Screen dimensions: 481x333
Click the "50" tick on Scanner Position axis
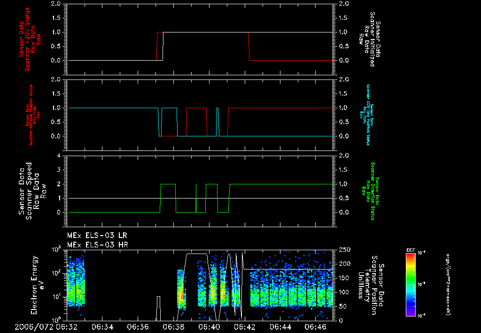point(341,307)
